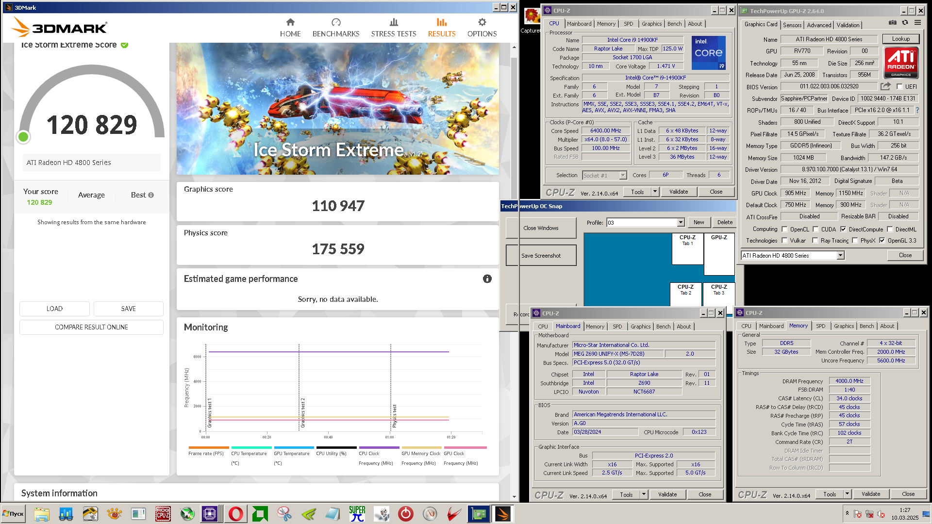
Task: Open the red power-button app on the taskbar
Action: point(406,514)
